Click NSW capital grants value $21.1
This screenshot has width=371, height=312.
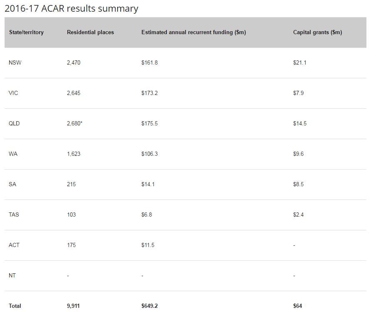300,63
